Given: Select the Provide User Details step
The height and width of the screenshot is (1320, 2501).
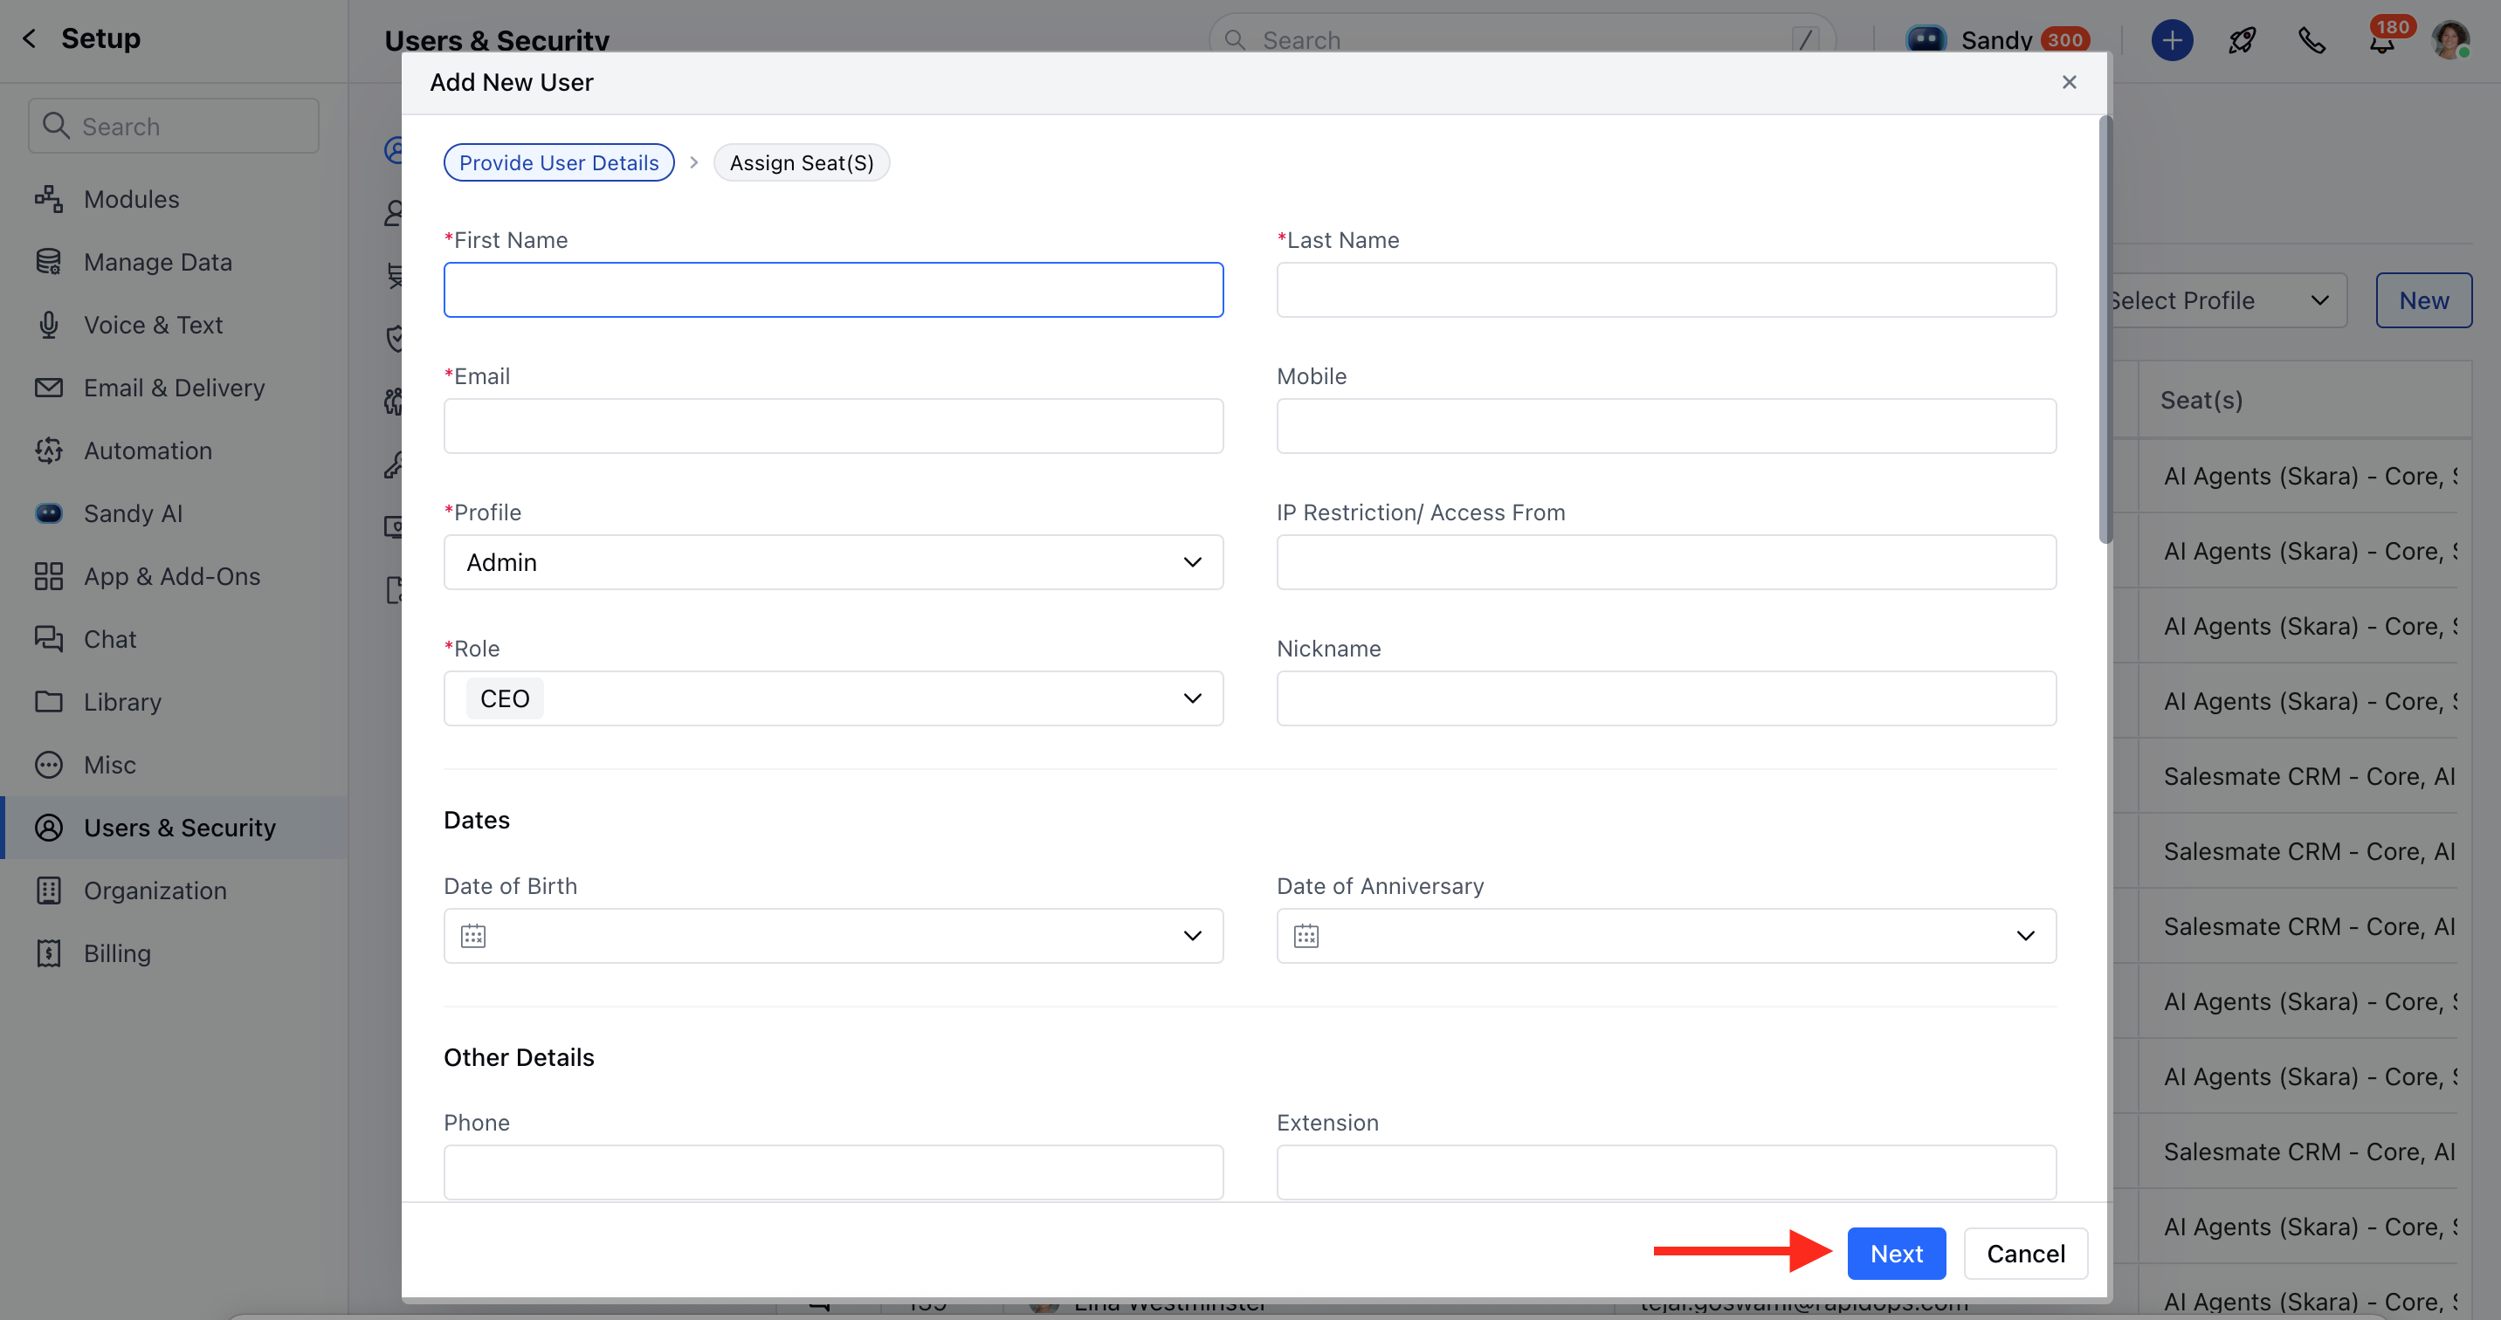Looking at the screenshot, I should point(558,163).
